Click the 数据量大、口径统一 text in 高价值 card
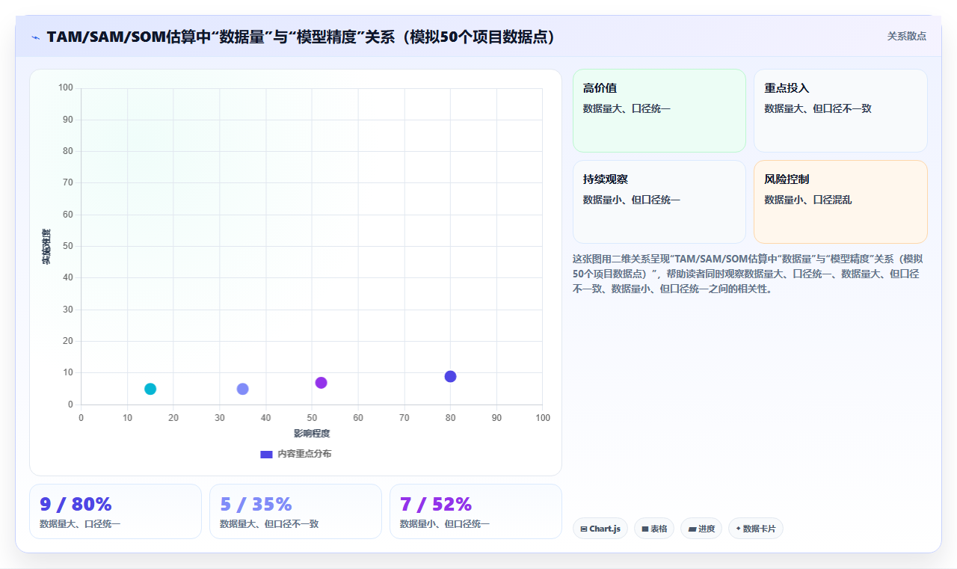Viewport: 957px width, 569px height. coord(627,108)
